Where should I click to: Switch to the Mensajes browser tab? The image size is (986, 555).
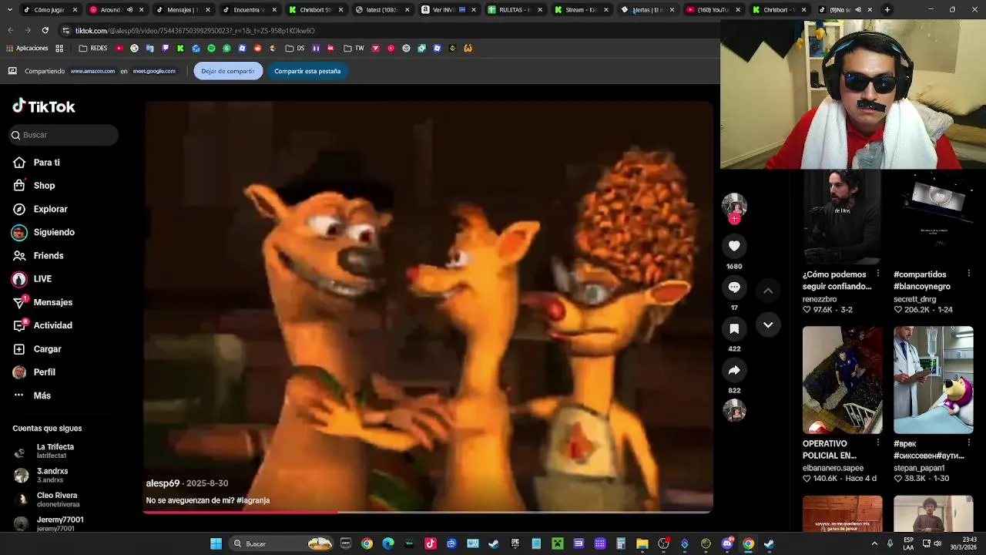[183, 10]
